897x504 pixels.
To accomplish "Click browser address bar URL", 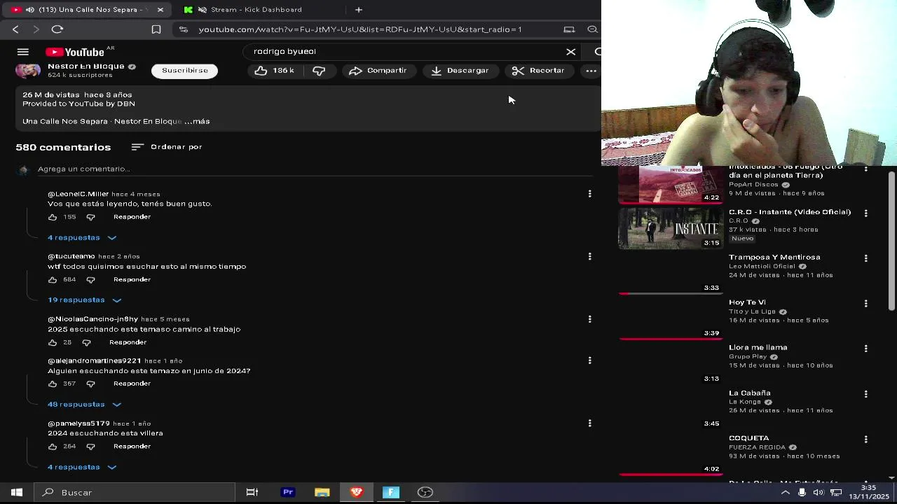I will [x=360, y=29].
